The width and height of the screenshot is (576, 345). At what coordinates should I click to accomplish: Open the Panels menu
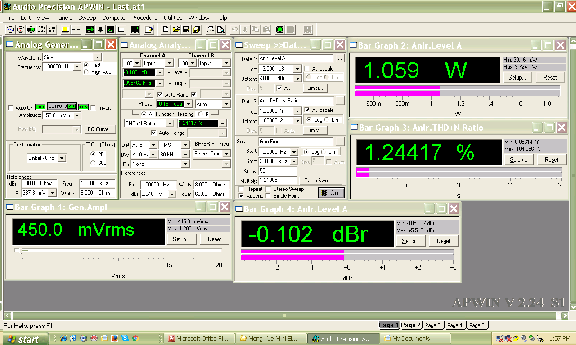click(64, 18)
